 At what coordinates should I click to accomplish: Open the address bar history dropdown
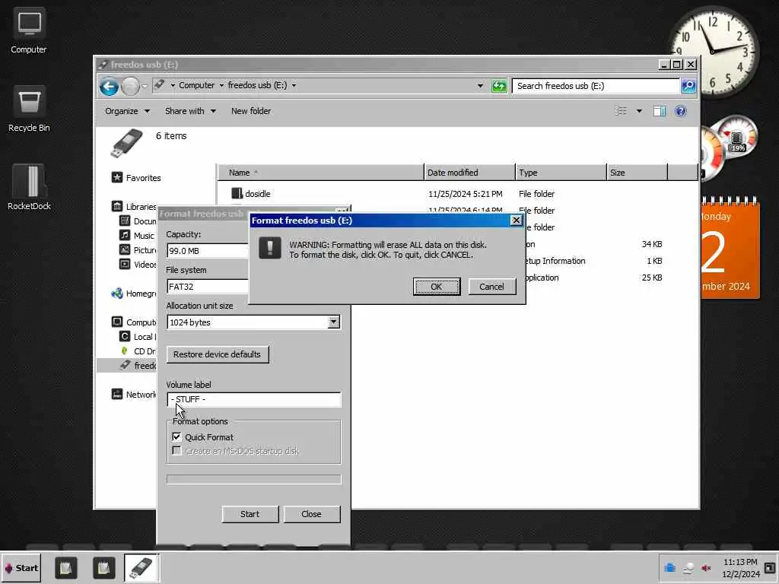[x=480, y=86]
